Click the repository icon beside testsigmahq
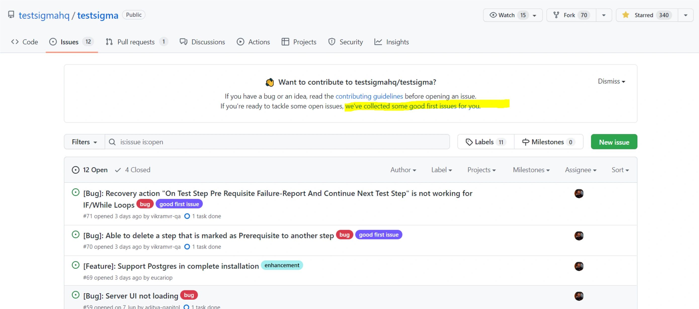Screen dimensions: 699x309 (x=11, y=15)
